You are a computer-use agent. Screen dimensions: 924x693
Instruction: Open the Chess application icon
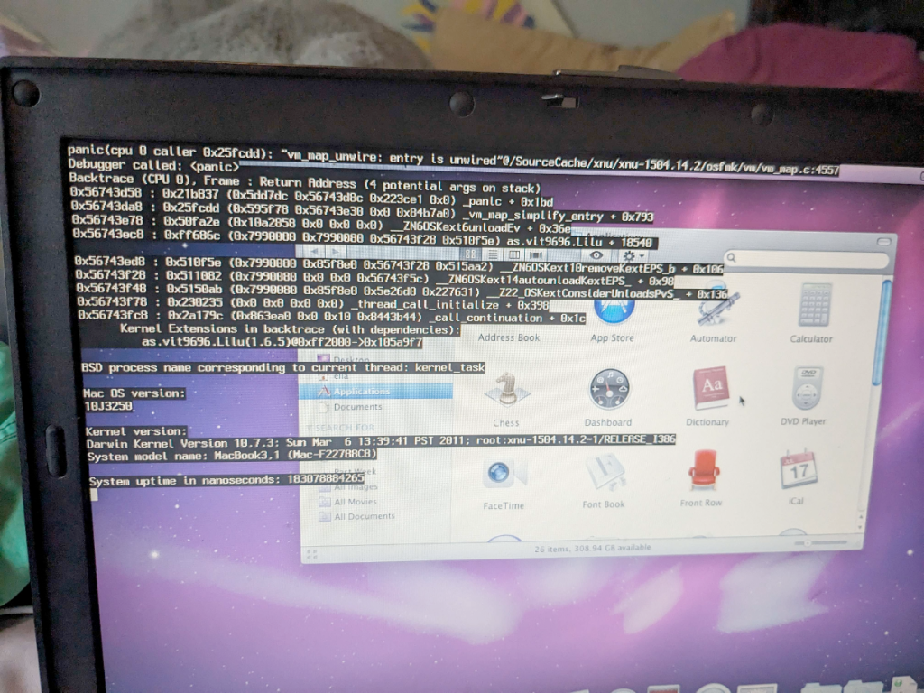pos(505,392)
